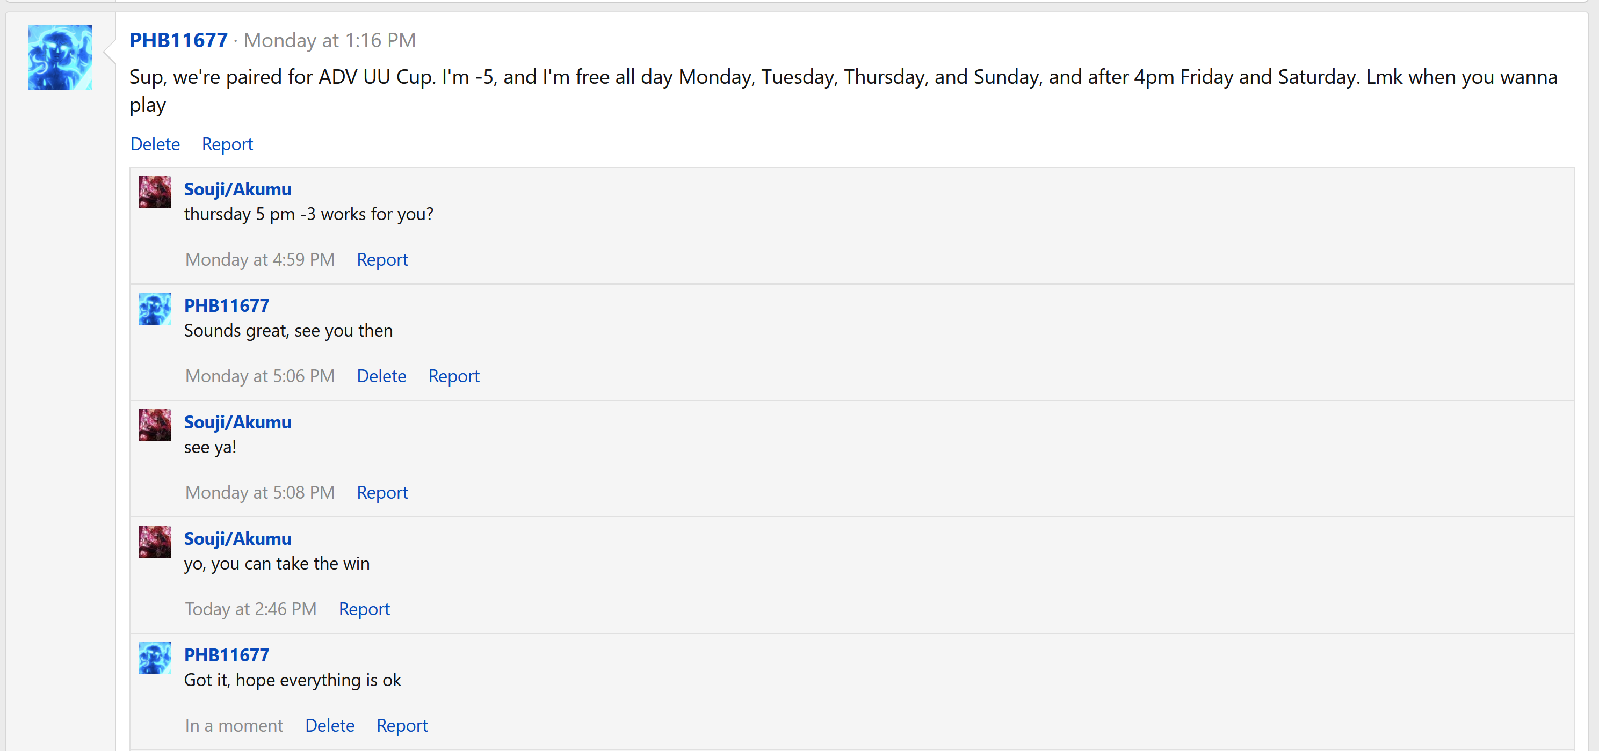1599x751 pixels.
Task: Click PHB11677's large blue avatar on main post
Action: tap(60, 57)
